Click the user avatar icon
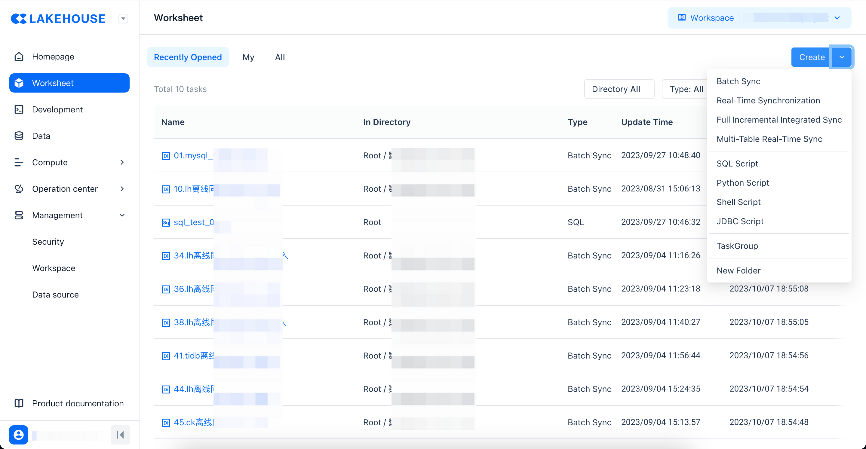 18,435
